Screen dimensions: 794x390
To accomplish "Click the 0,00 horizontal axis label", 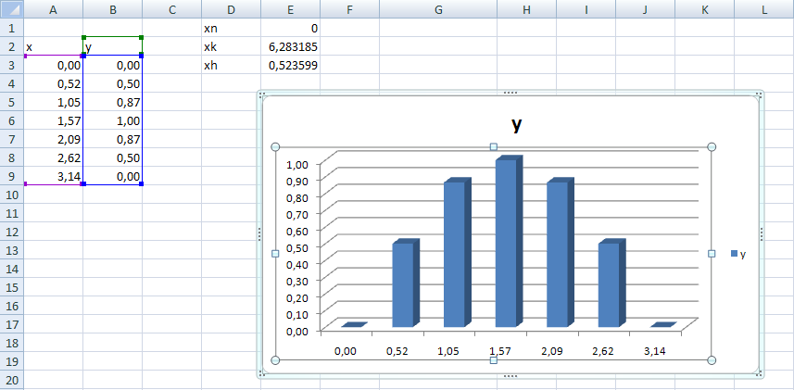I will point(347,350).
